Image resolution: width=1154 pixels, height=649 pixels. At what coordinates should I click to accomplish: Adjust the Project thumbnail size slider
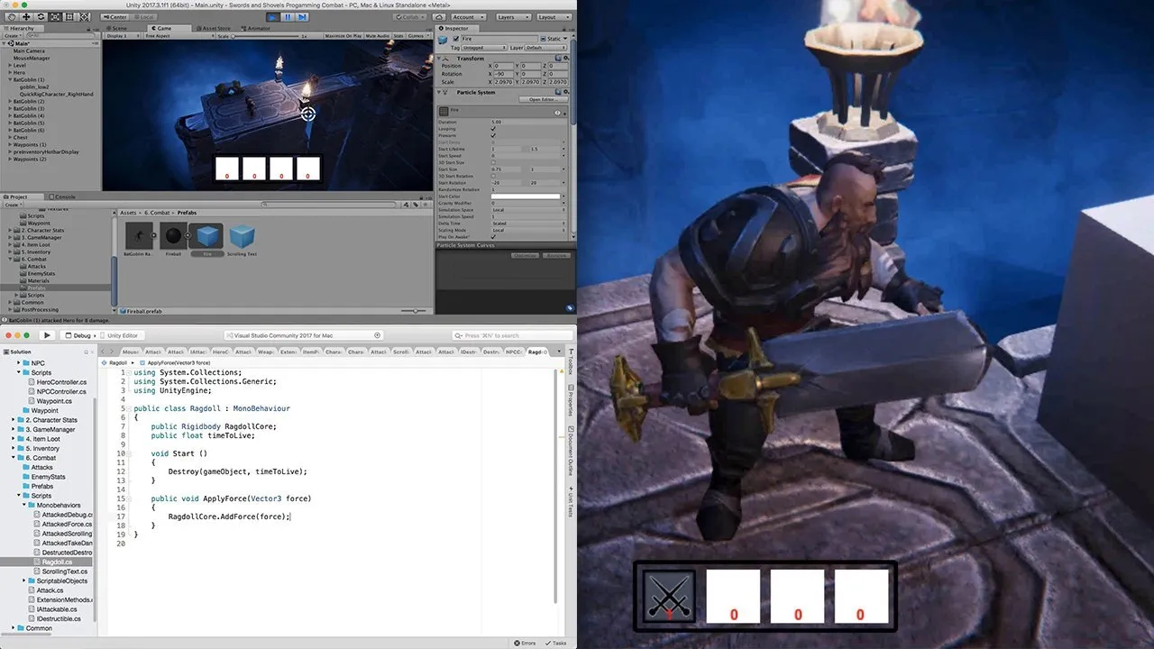(414, 311)
